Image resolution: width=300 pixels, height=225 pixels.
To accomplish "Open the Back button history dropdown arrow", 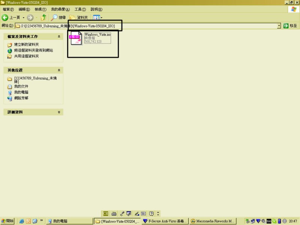I will point(24,18).
